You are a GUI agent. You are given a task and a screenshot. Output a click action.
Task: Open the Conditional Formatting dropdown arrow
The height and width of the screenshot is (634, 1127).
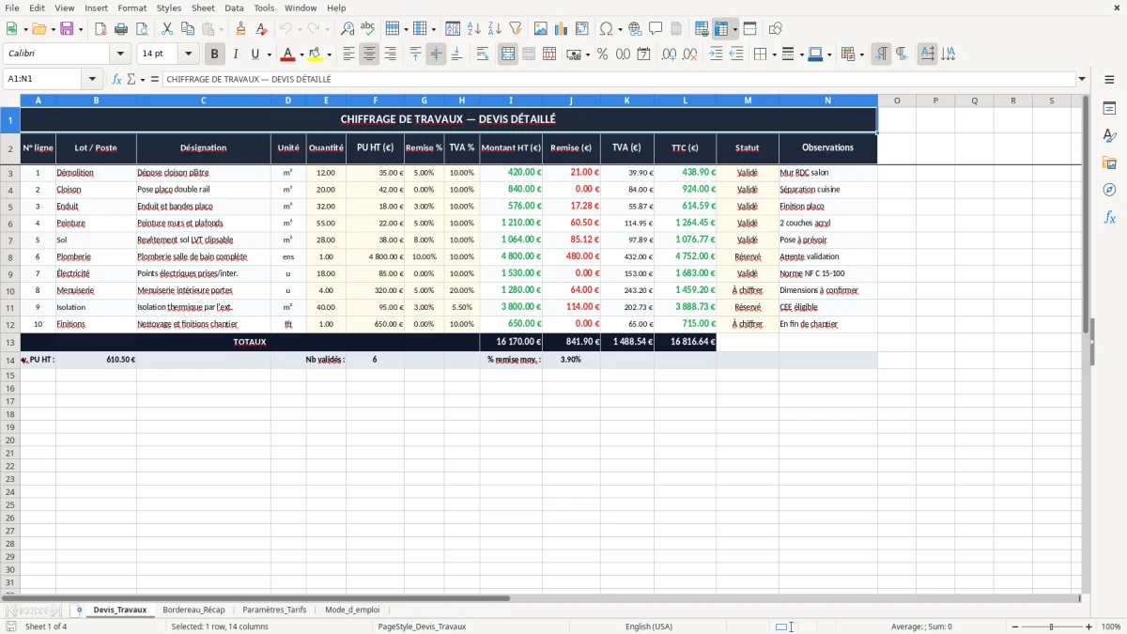click(x=861, y=54)
